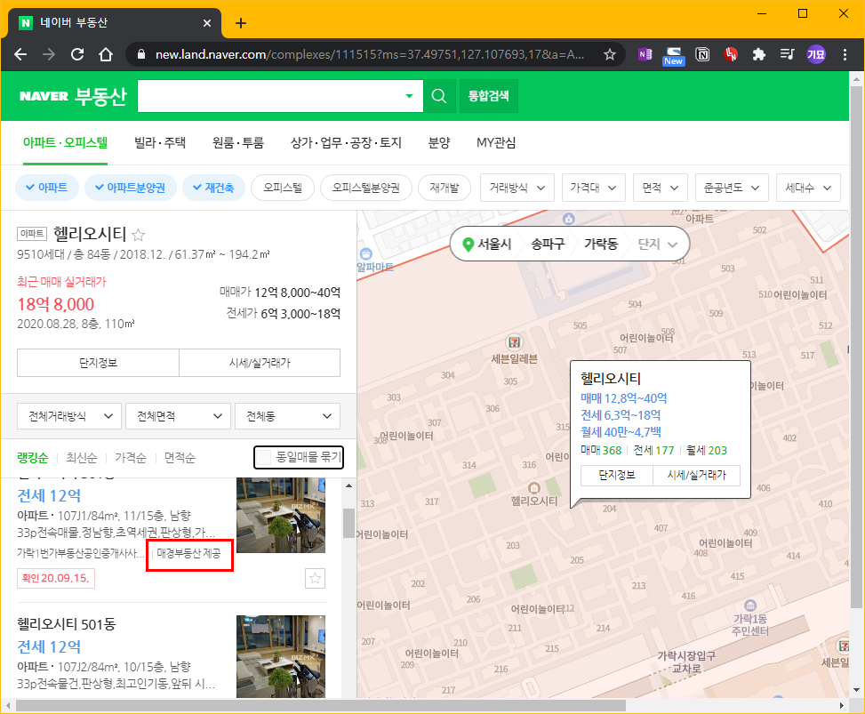Open the 전체거래방식 dropdown
Screen dimensions: 865x714
[x=69, y=416]
